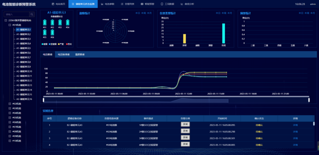Click the search magnifier icon in the sidebar
This screenshot has height=155, width=319.
pyautogui.click(x=32, y=14)
